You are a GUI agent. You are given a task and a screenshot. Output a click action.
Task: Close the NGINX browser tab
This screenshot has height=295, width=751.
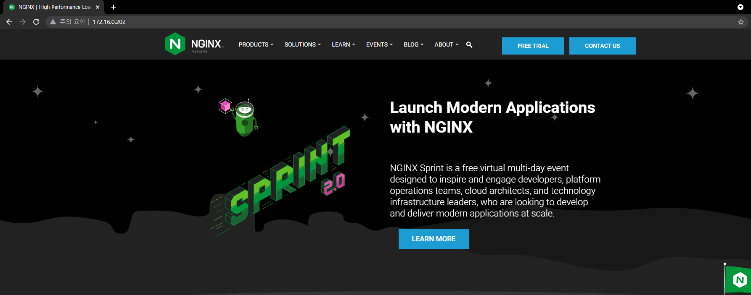98,7
